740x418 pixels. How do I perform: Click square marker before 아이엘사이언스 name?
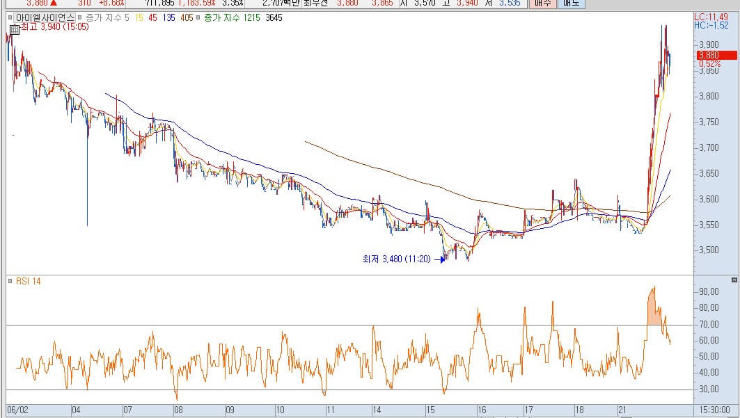point(10,17)
